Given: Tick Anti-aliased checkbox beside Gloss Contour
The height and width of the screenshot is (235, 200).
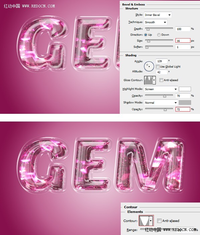Looking at the screenshot, I should tap(161, 80).
